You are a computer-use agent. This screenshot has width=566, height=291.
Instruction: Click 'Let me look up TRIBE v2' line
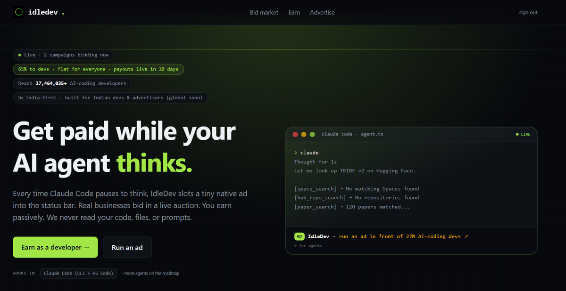355,170
